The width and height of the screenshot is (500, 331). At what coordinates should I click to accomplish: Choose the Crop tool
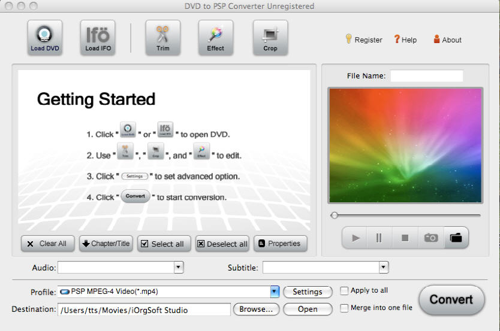[x=270, y=38]
